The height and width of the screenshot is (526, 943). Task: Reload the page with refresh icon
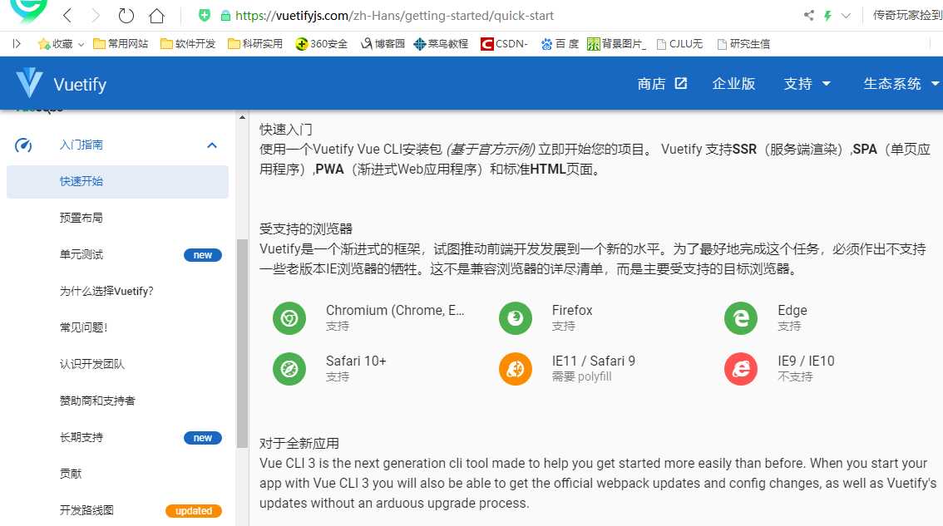pyautogui.click(x=126, y=16)
